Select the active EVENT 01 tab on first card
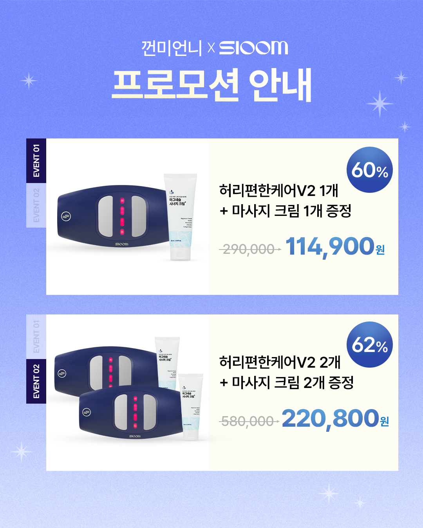Screen dimensions: 423x528 pyautogui.click(x=36, y=161)
